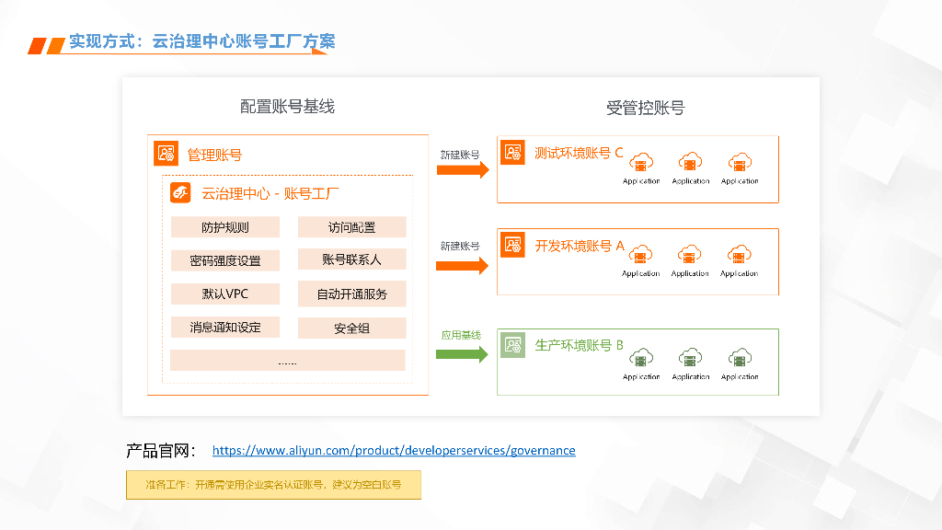Viewport: 942px width, 530px height.
Task: Click the 防护规则 box
Action: tap(225, 227)
